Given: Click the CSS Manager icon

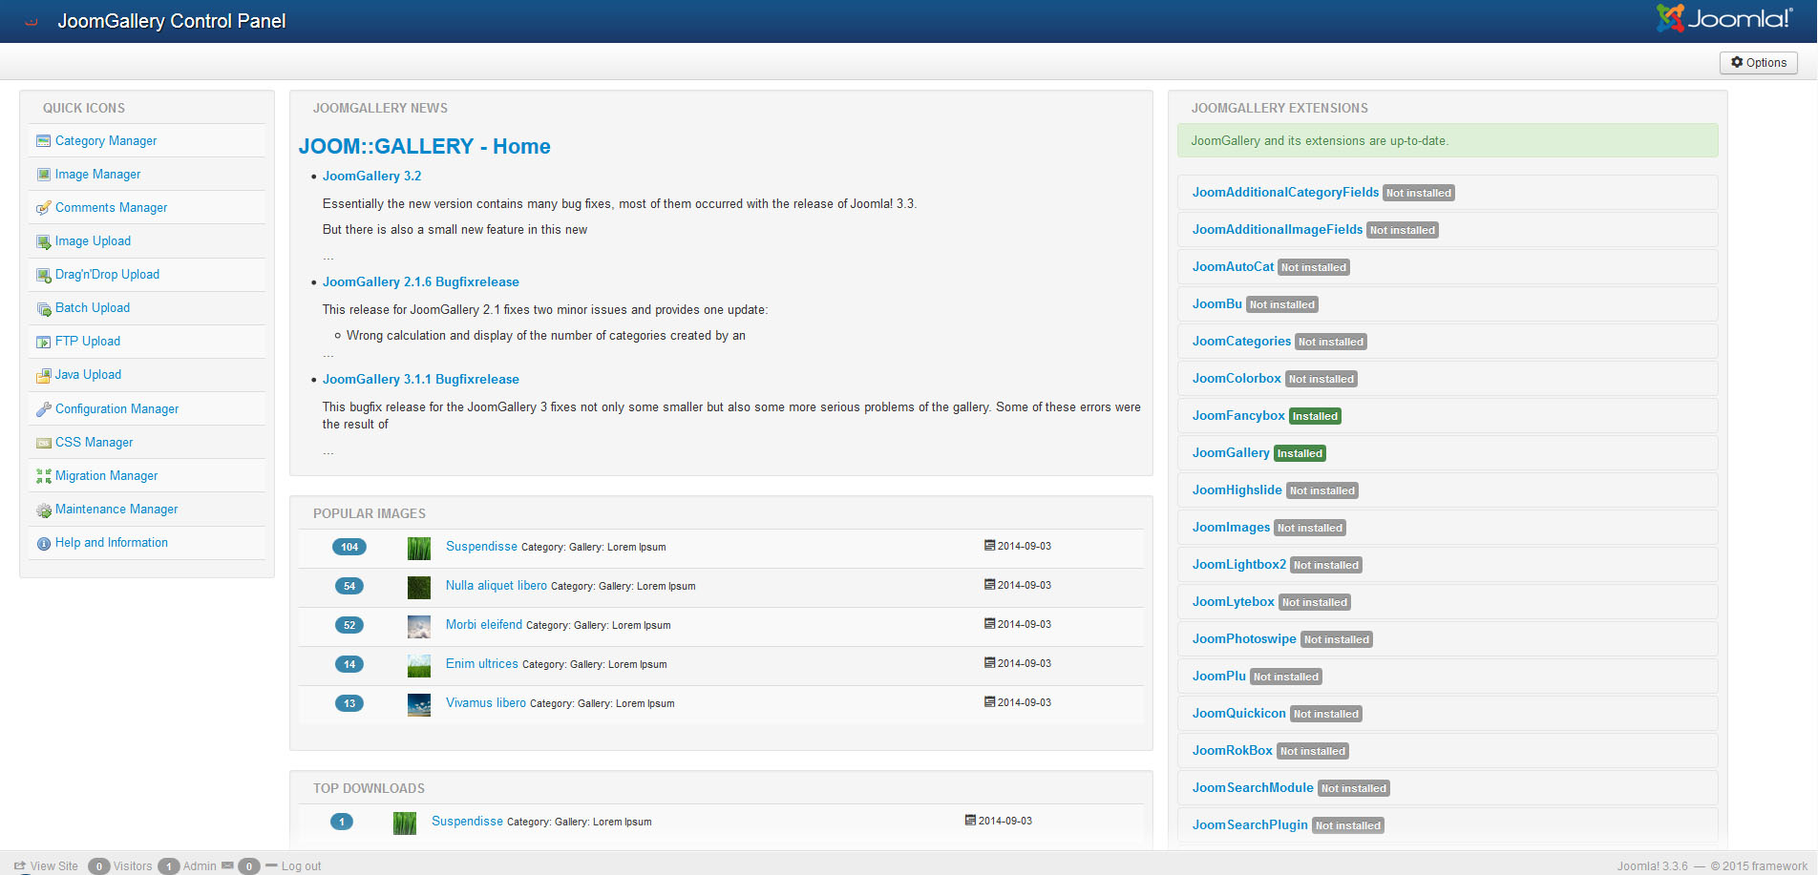Looking at the screenshot, I should 43,443.
